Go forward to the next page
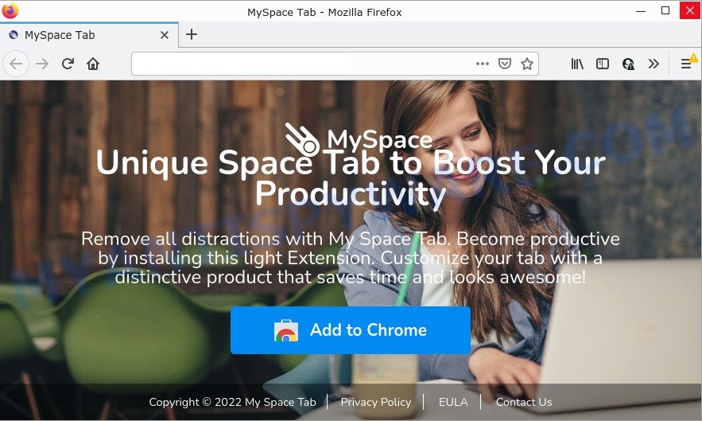Viewport: 702px width, 421px height. coord(42,64)
